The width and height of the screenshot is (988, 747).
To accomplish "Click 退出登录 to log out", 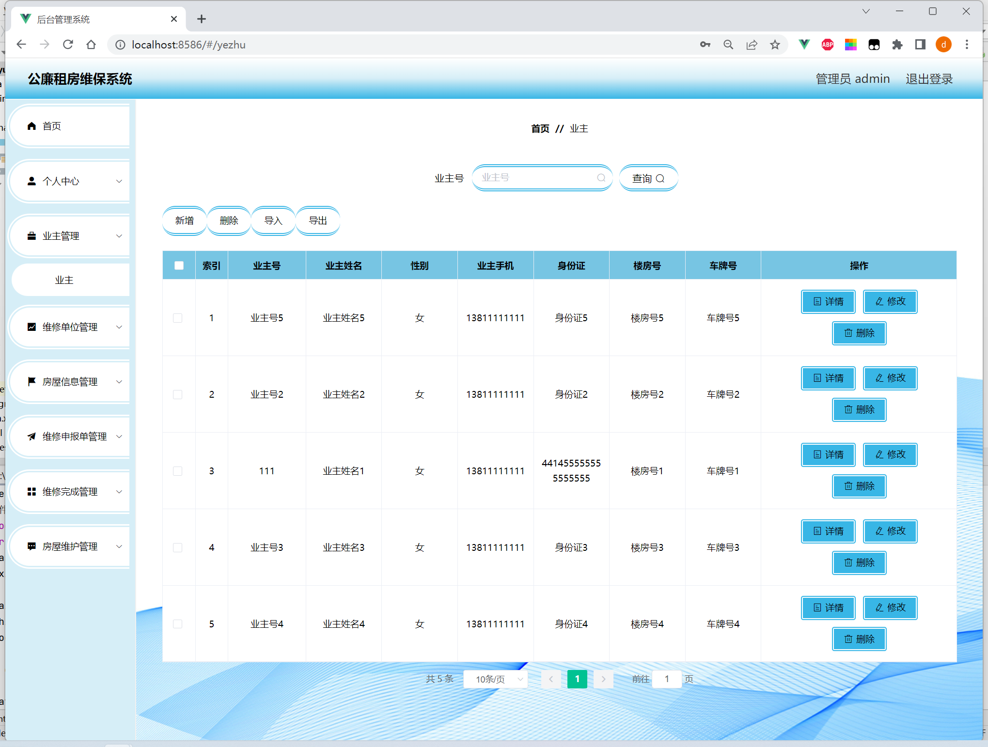I will tap(929, 79).
